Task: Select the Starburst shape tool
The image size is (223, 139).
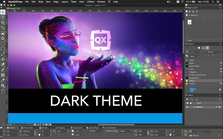Action: tap(3, 38)
